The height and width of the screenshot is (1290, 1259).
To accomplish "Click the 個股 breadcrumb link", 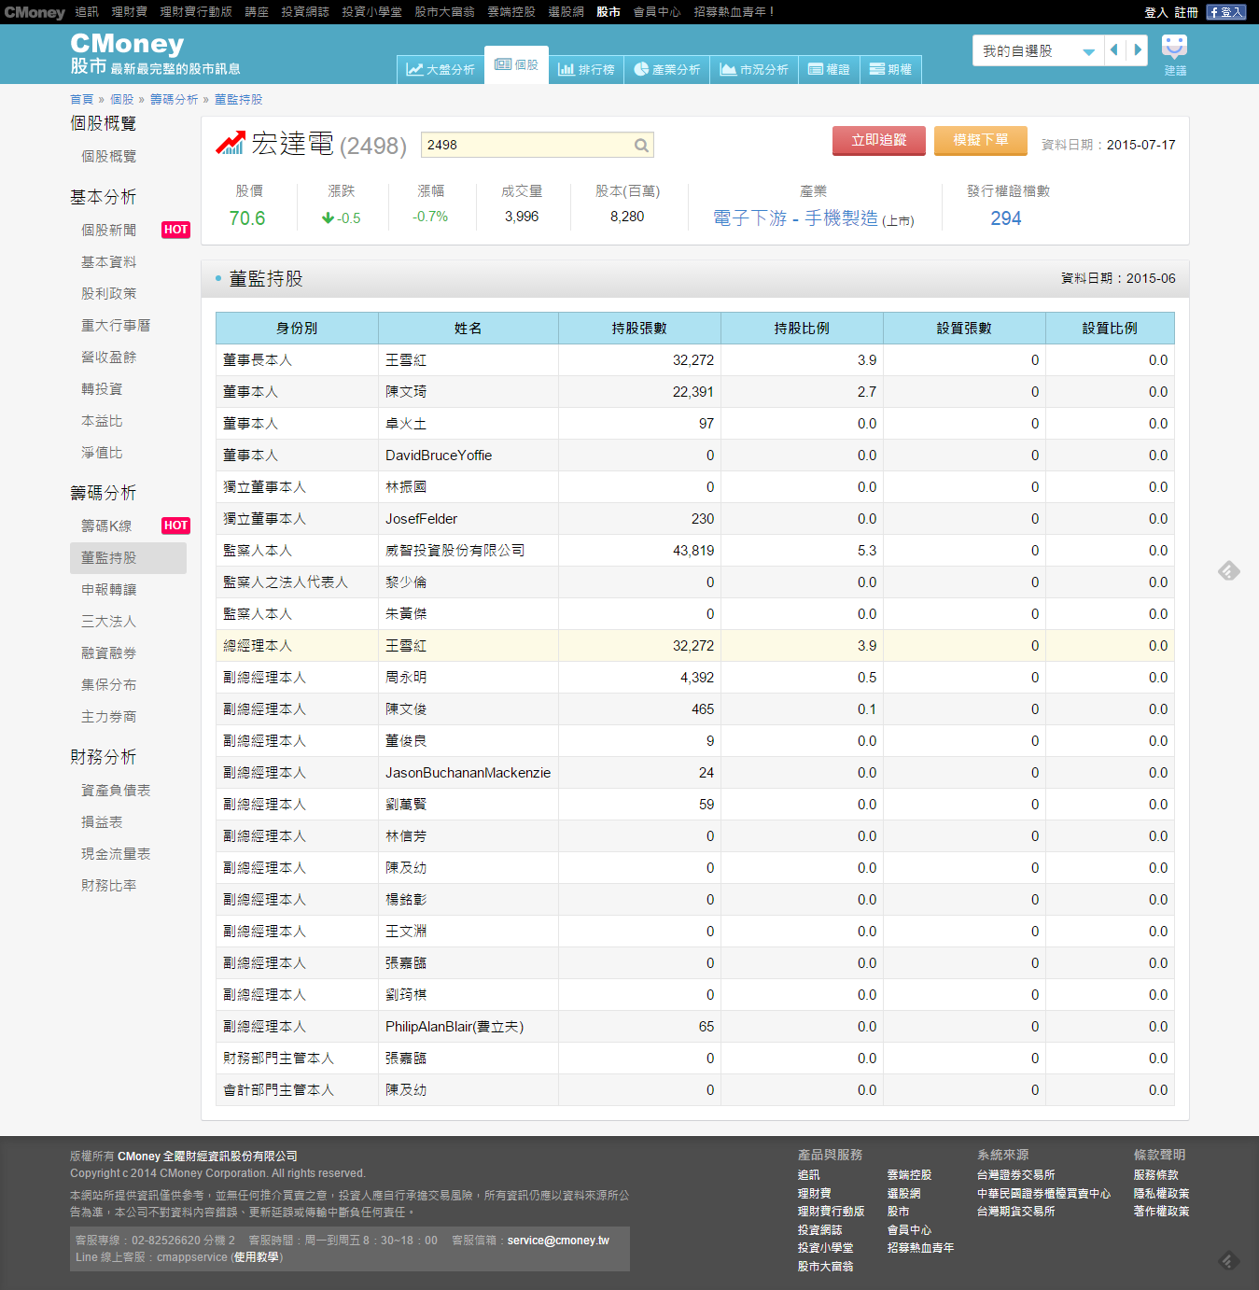I will pos(121,99).
